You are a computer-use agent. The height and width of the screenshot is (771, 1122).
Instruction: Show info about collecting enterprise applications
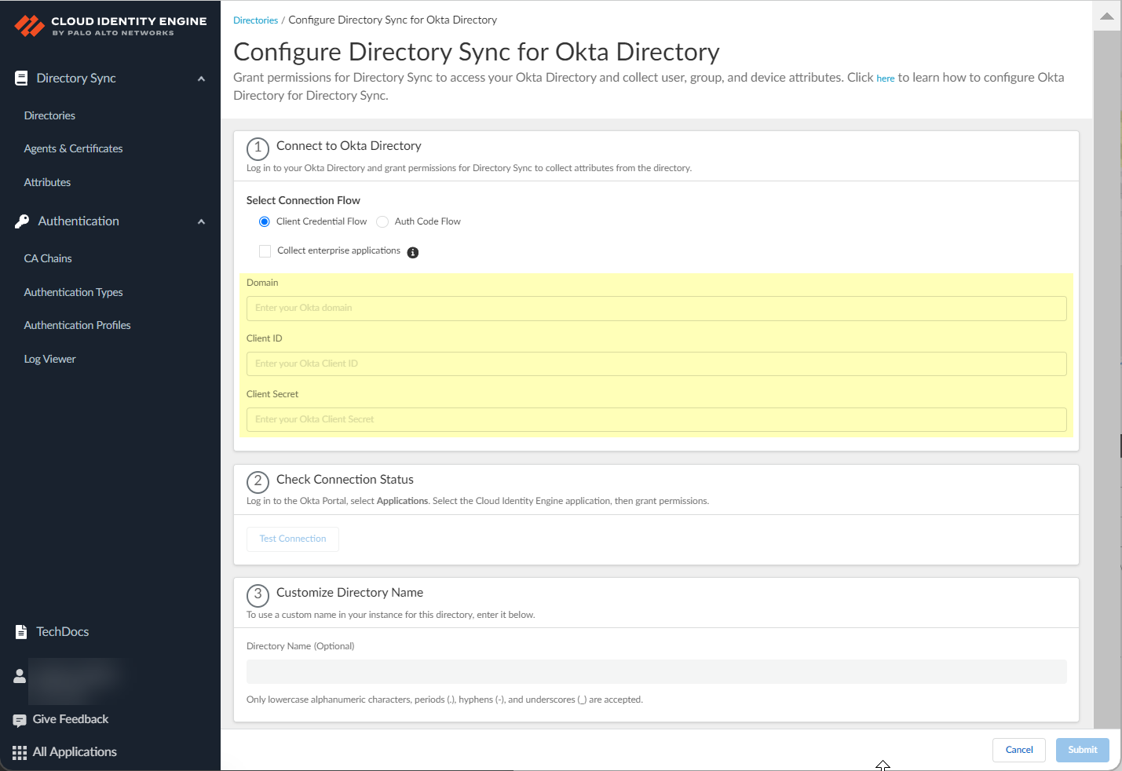(413, 253)
